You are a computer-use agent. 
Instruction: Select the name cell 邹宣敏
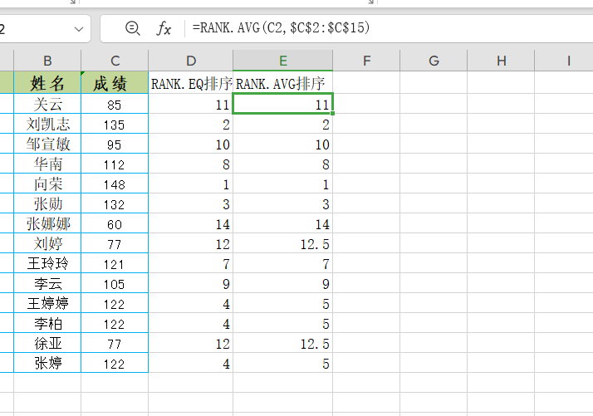pos(47,144)
